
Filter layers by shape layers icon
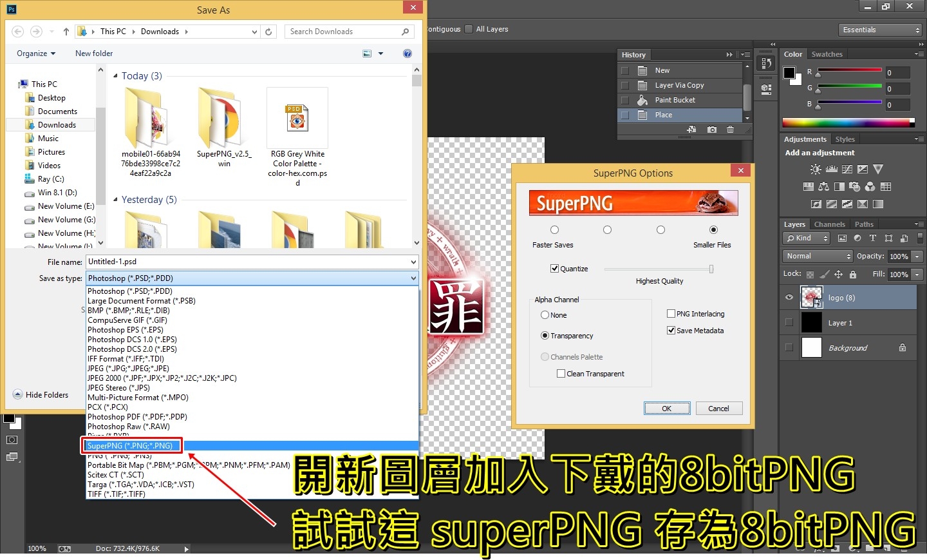point(888,238)
